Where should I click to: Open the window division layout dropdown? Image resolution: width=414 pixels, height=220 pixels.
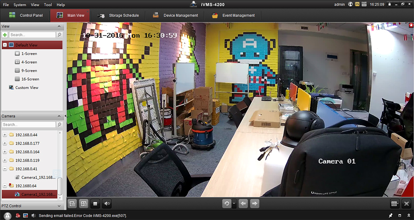(x=395, y=203)
